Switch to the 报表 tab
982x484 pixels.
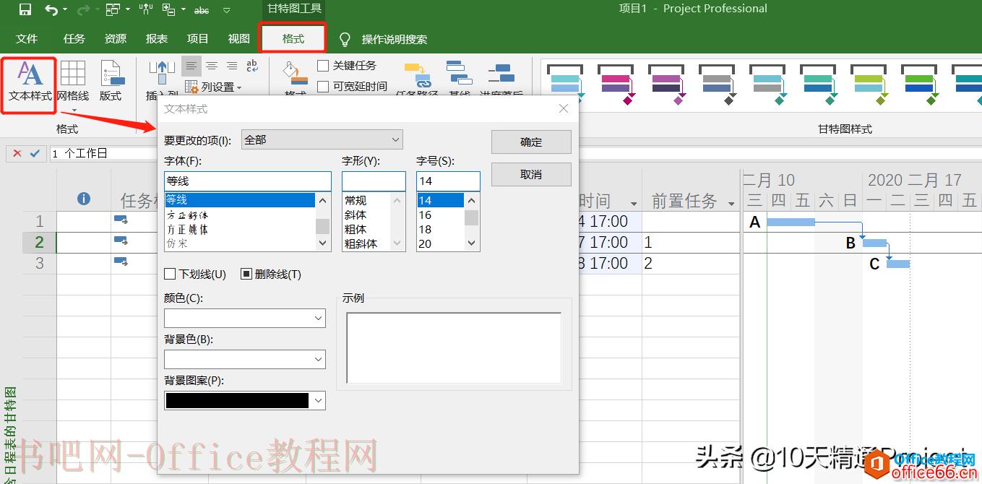pyautogui.click(x=157, y=39)
